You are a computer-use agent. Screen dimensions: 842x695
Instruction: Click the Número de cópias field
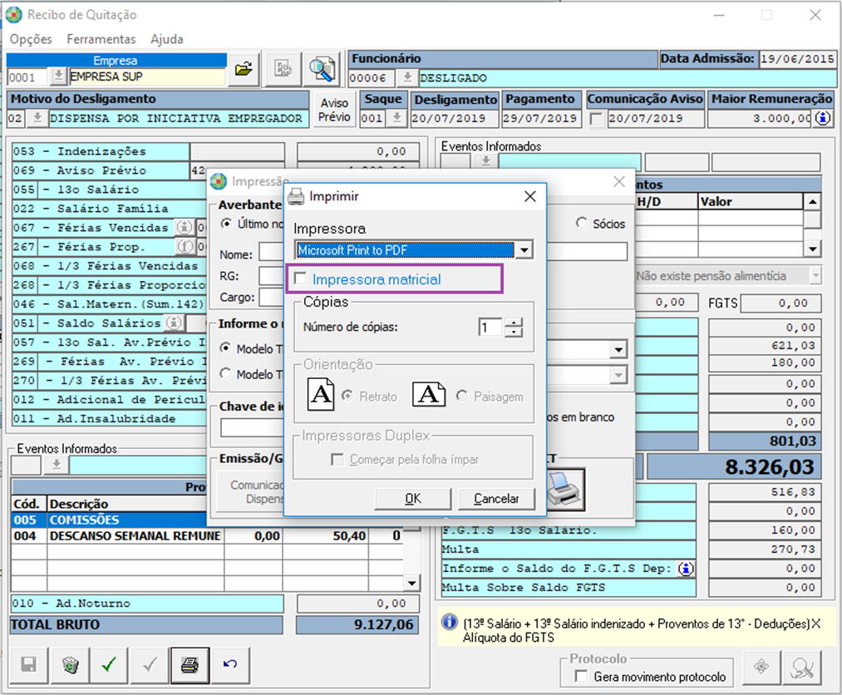click(x=490, y=327)
